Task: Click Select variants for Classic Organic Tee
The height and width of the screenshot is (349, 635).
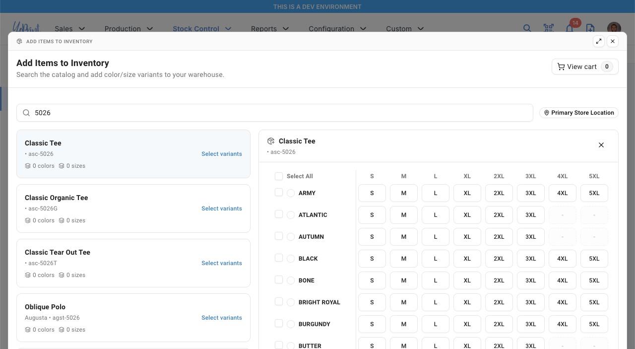Action: pos(221,209)
